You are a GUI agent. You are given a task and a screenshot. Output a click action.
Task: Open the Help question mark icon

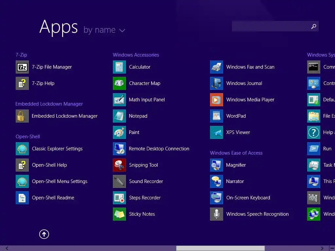(314, 132)
